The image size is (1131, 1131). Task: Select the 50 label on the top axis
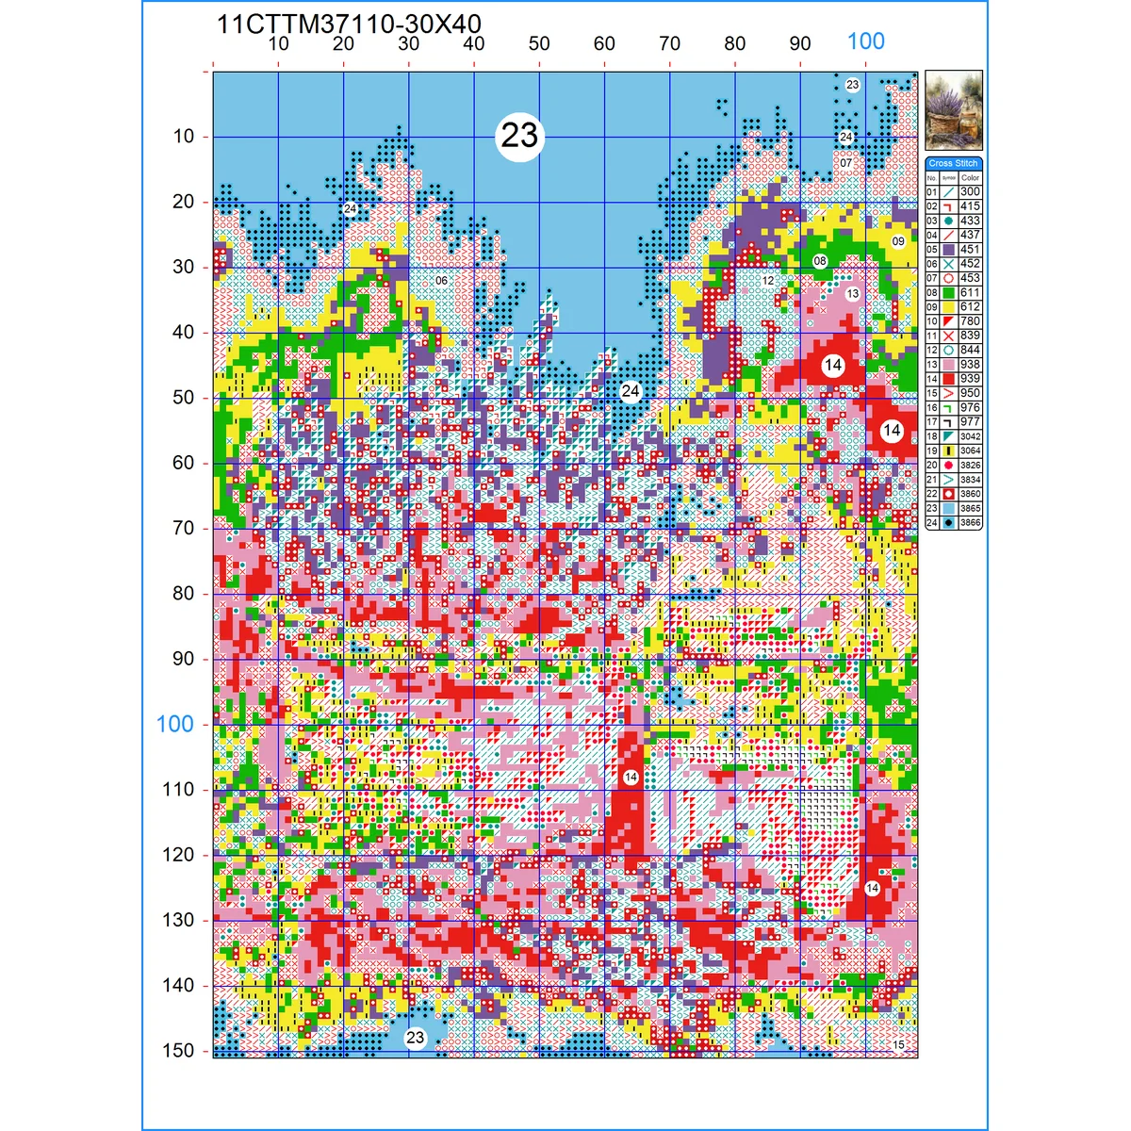pos(539,43)
